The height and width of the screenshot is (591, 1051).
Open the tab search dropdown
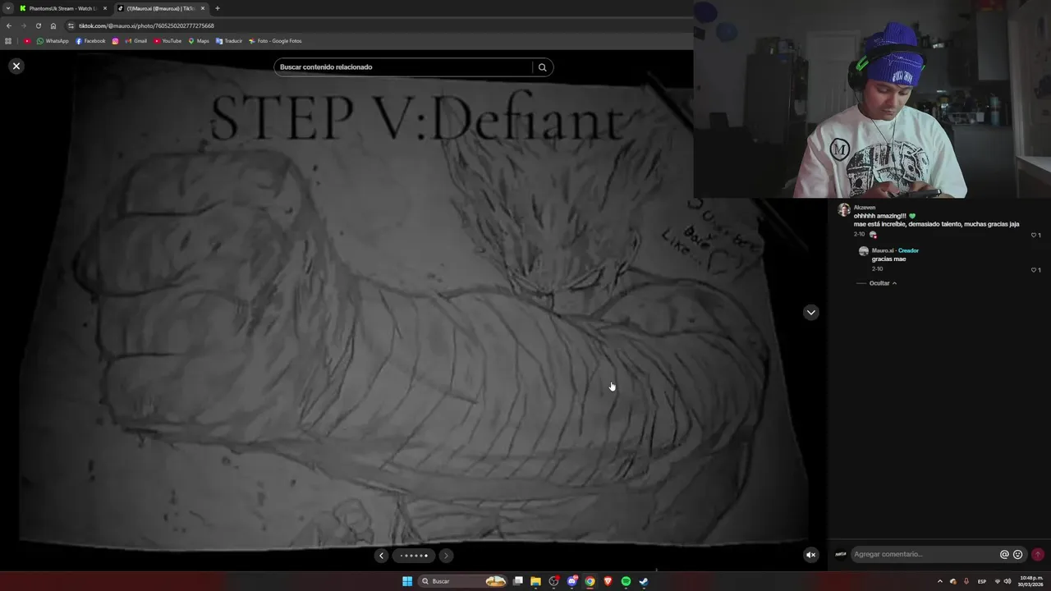click(8, 8)
